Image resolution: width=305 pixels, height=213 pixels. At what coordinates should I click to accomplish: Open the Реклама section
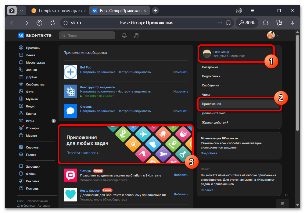[32, 181]
